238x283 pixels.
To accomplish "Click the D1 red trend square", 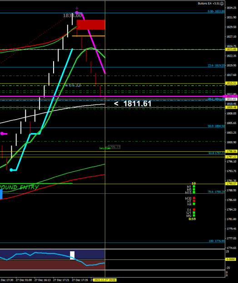I will coord(194,210).
